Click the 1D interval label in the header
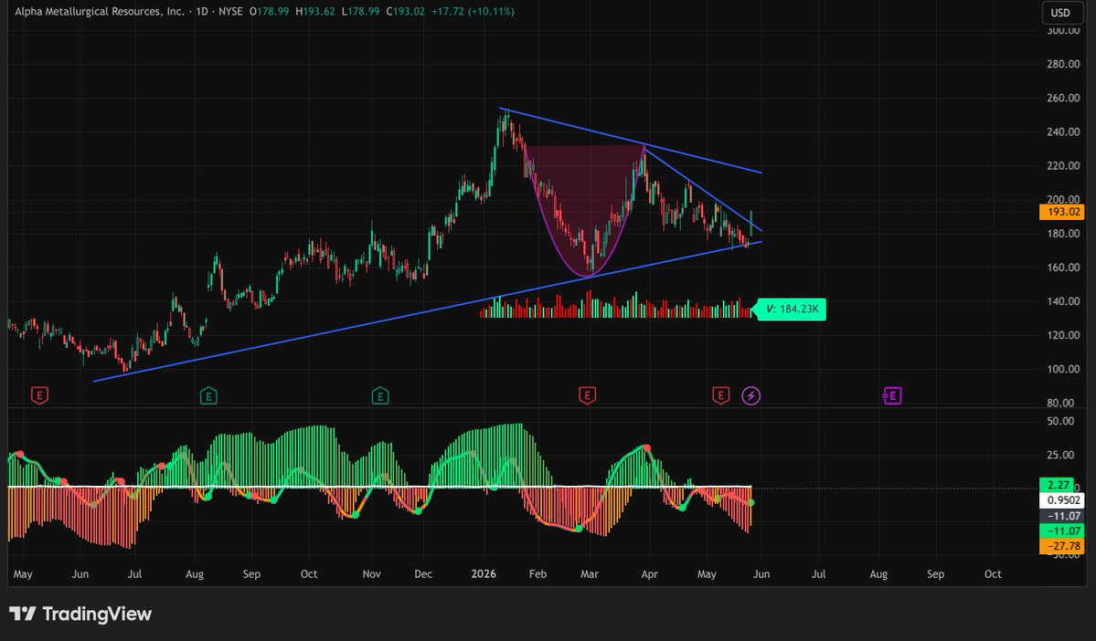The width and height of the screenshot is (1096, 641). [x=202, y=11]
